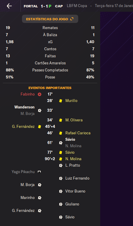Click Wanderson's goal ball icon at 33'
The image size is (133, 226).
40,111
